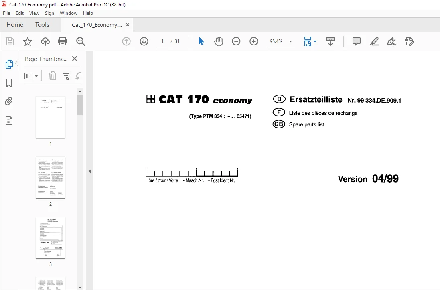
Task: Switch to the Tools tab
Action: pyautogui.click(x=42, y=25)
